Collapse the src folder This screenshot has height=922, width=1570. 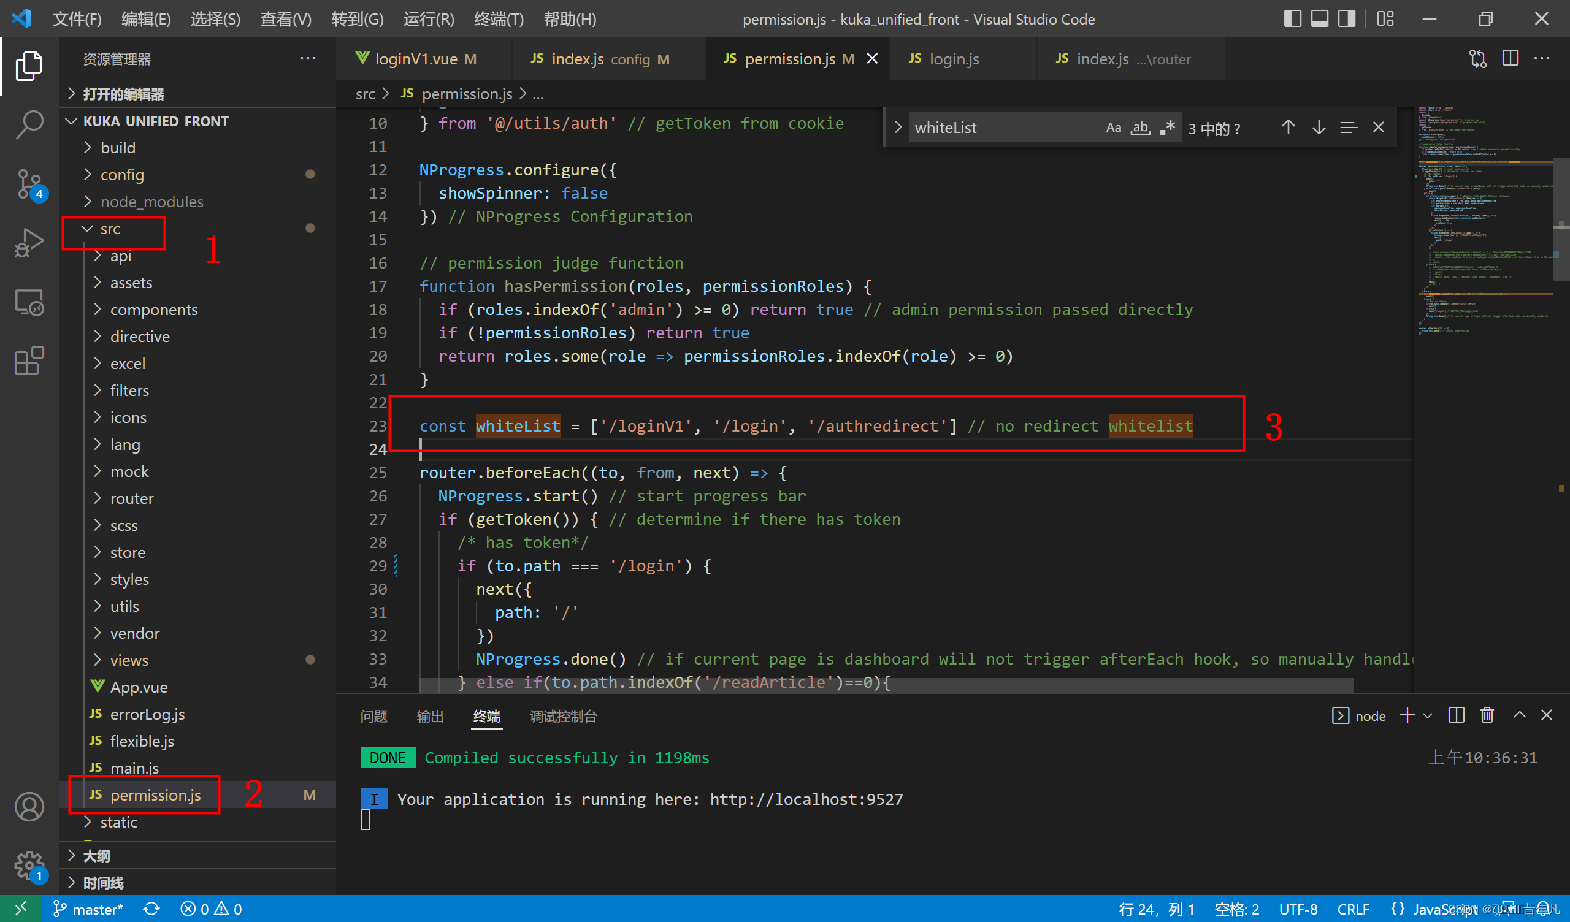(x=110, y=229)
